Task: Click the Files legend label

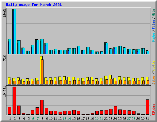Action: pos(153,24)
